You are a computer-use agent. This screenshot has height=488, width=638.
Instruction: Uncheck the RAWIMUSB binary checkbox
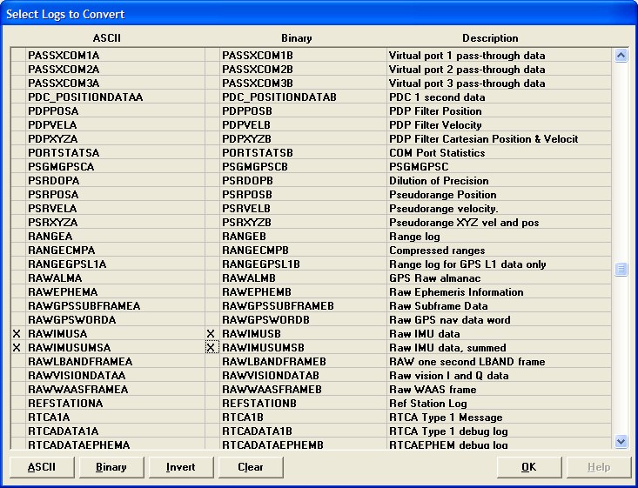211,334
